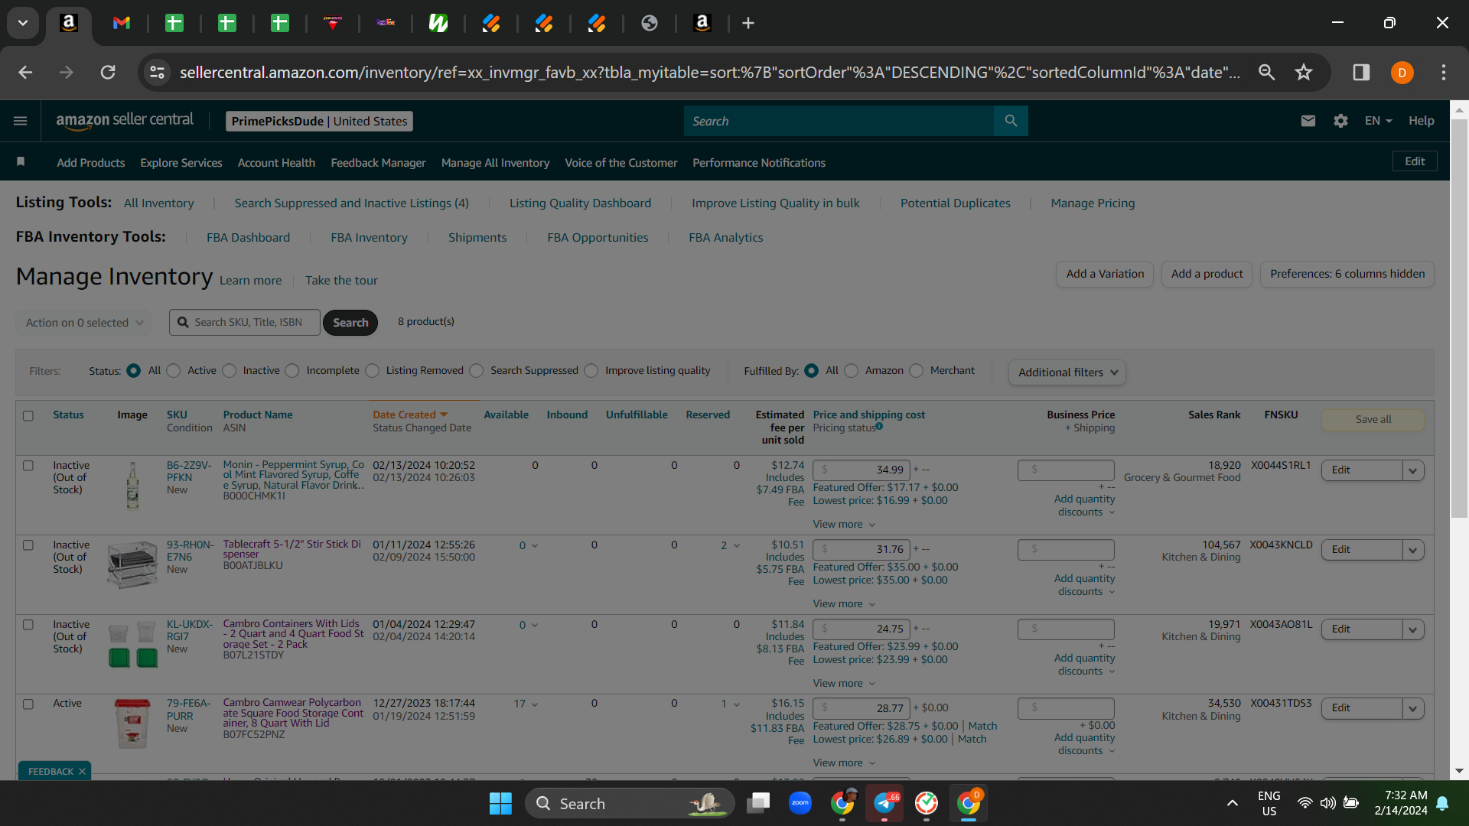
Task: Select the Incomplete status filter
Action: pyautogui.click(x=292, y=371)
